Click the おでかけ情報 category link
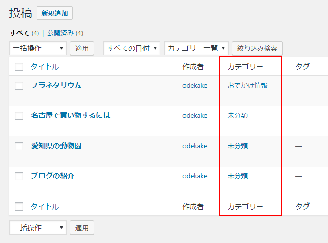 pos(248,85)
